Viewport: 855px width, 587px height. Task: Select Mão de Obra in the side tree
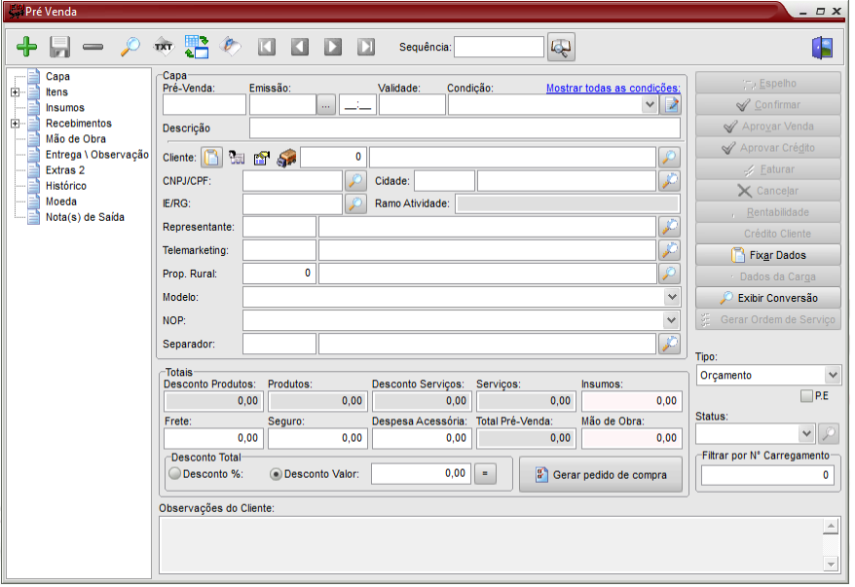pos(76,139)
